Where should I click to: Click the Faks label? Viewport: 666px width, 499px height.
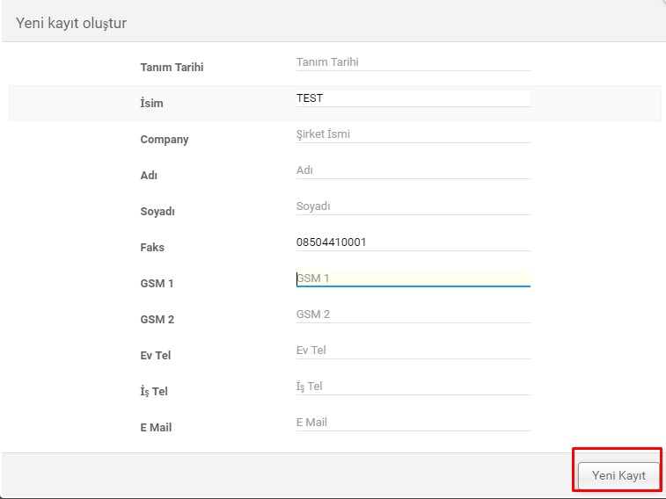click(152, 247)
